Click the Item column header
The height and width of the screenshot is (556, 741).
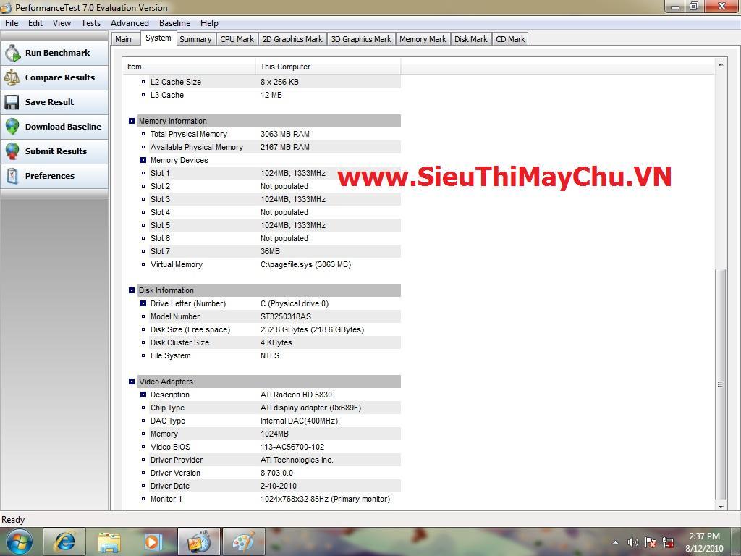point(190,67)
